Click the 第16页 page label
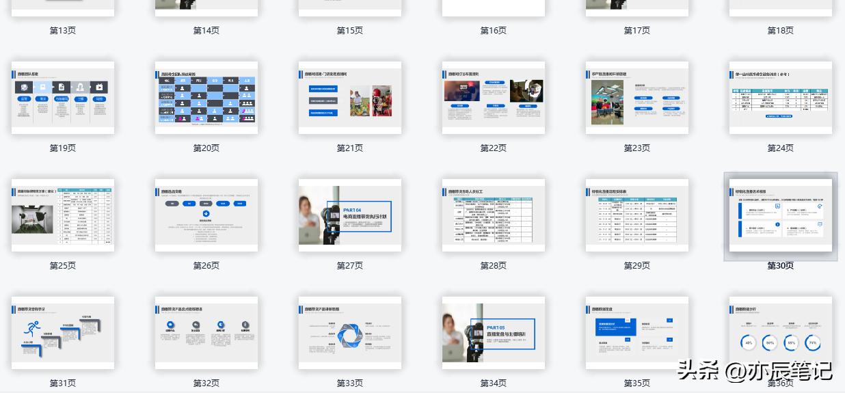 (x=494, y=30)
